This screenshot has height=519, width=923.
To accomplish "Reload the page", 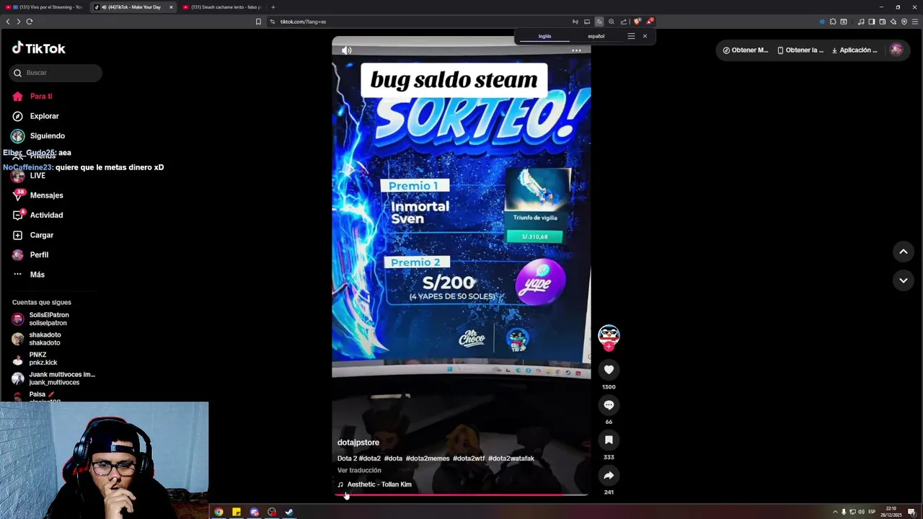I will coord(29,22).
